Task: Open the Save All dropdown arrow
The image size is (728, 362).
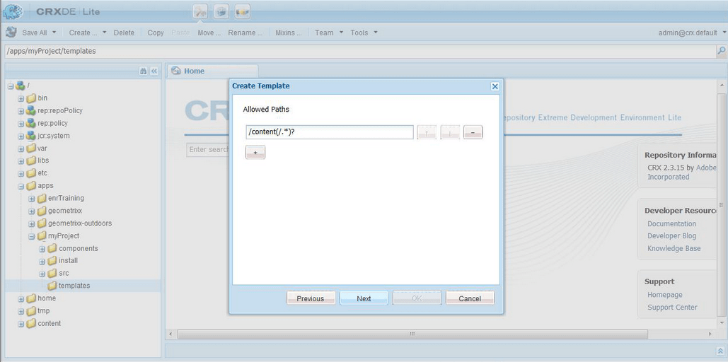Action: point(54,33)
